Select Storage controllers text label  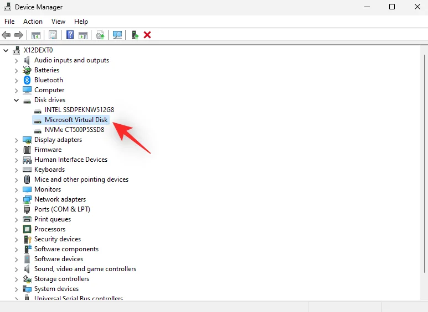(x=61, y=279)
